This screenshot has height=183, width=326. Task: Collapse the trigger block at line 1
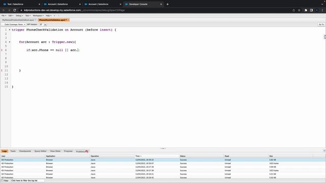10,30
